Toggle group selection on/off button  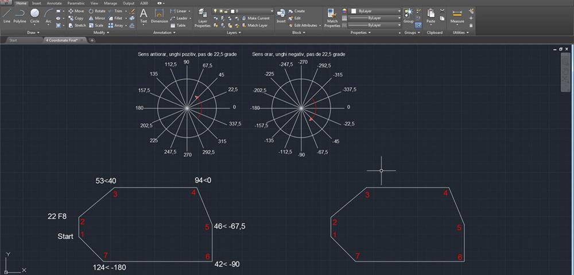pos(418,25)
